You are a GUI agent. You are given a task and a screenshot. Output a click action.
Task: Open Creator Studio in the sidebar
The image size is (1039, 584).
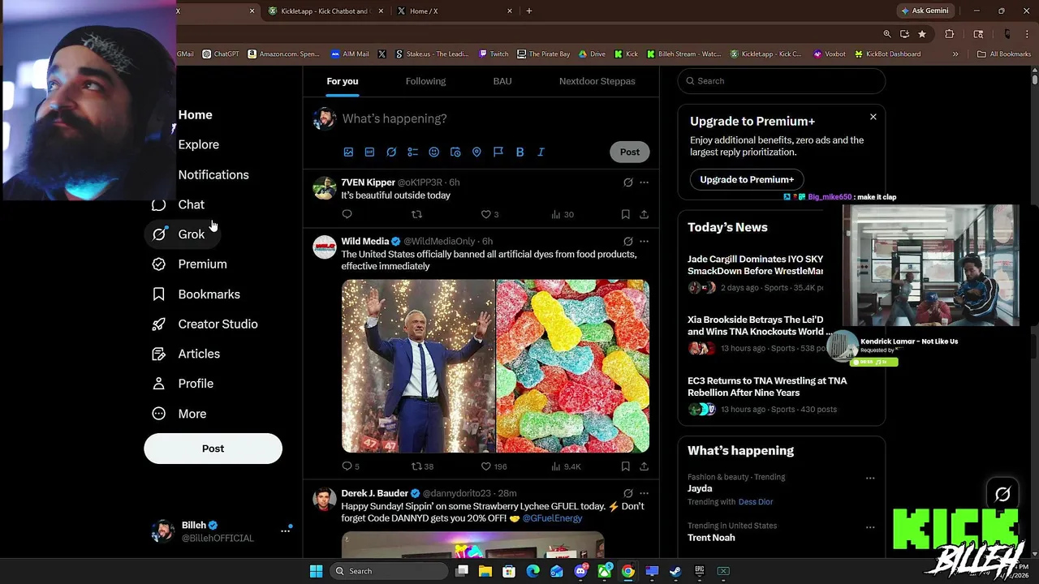click(205, 324)
